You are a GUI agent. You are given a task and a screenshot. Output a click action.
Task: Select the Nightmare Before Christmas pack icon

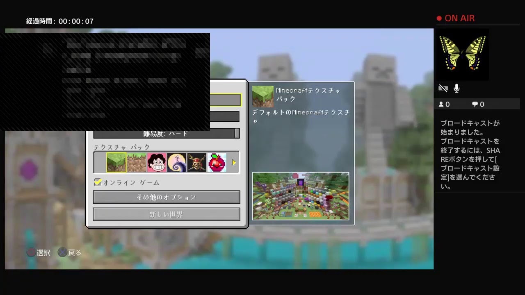[x=177, y=163]
